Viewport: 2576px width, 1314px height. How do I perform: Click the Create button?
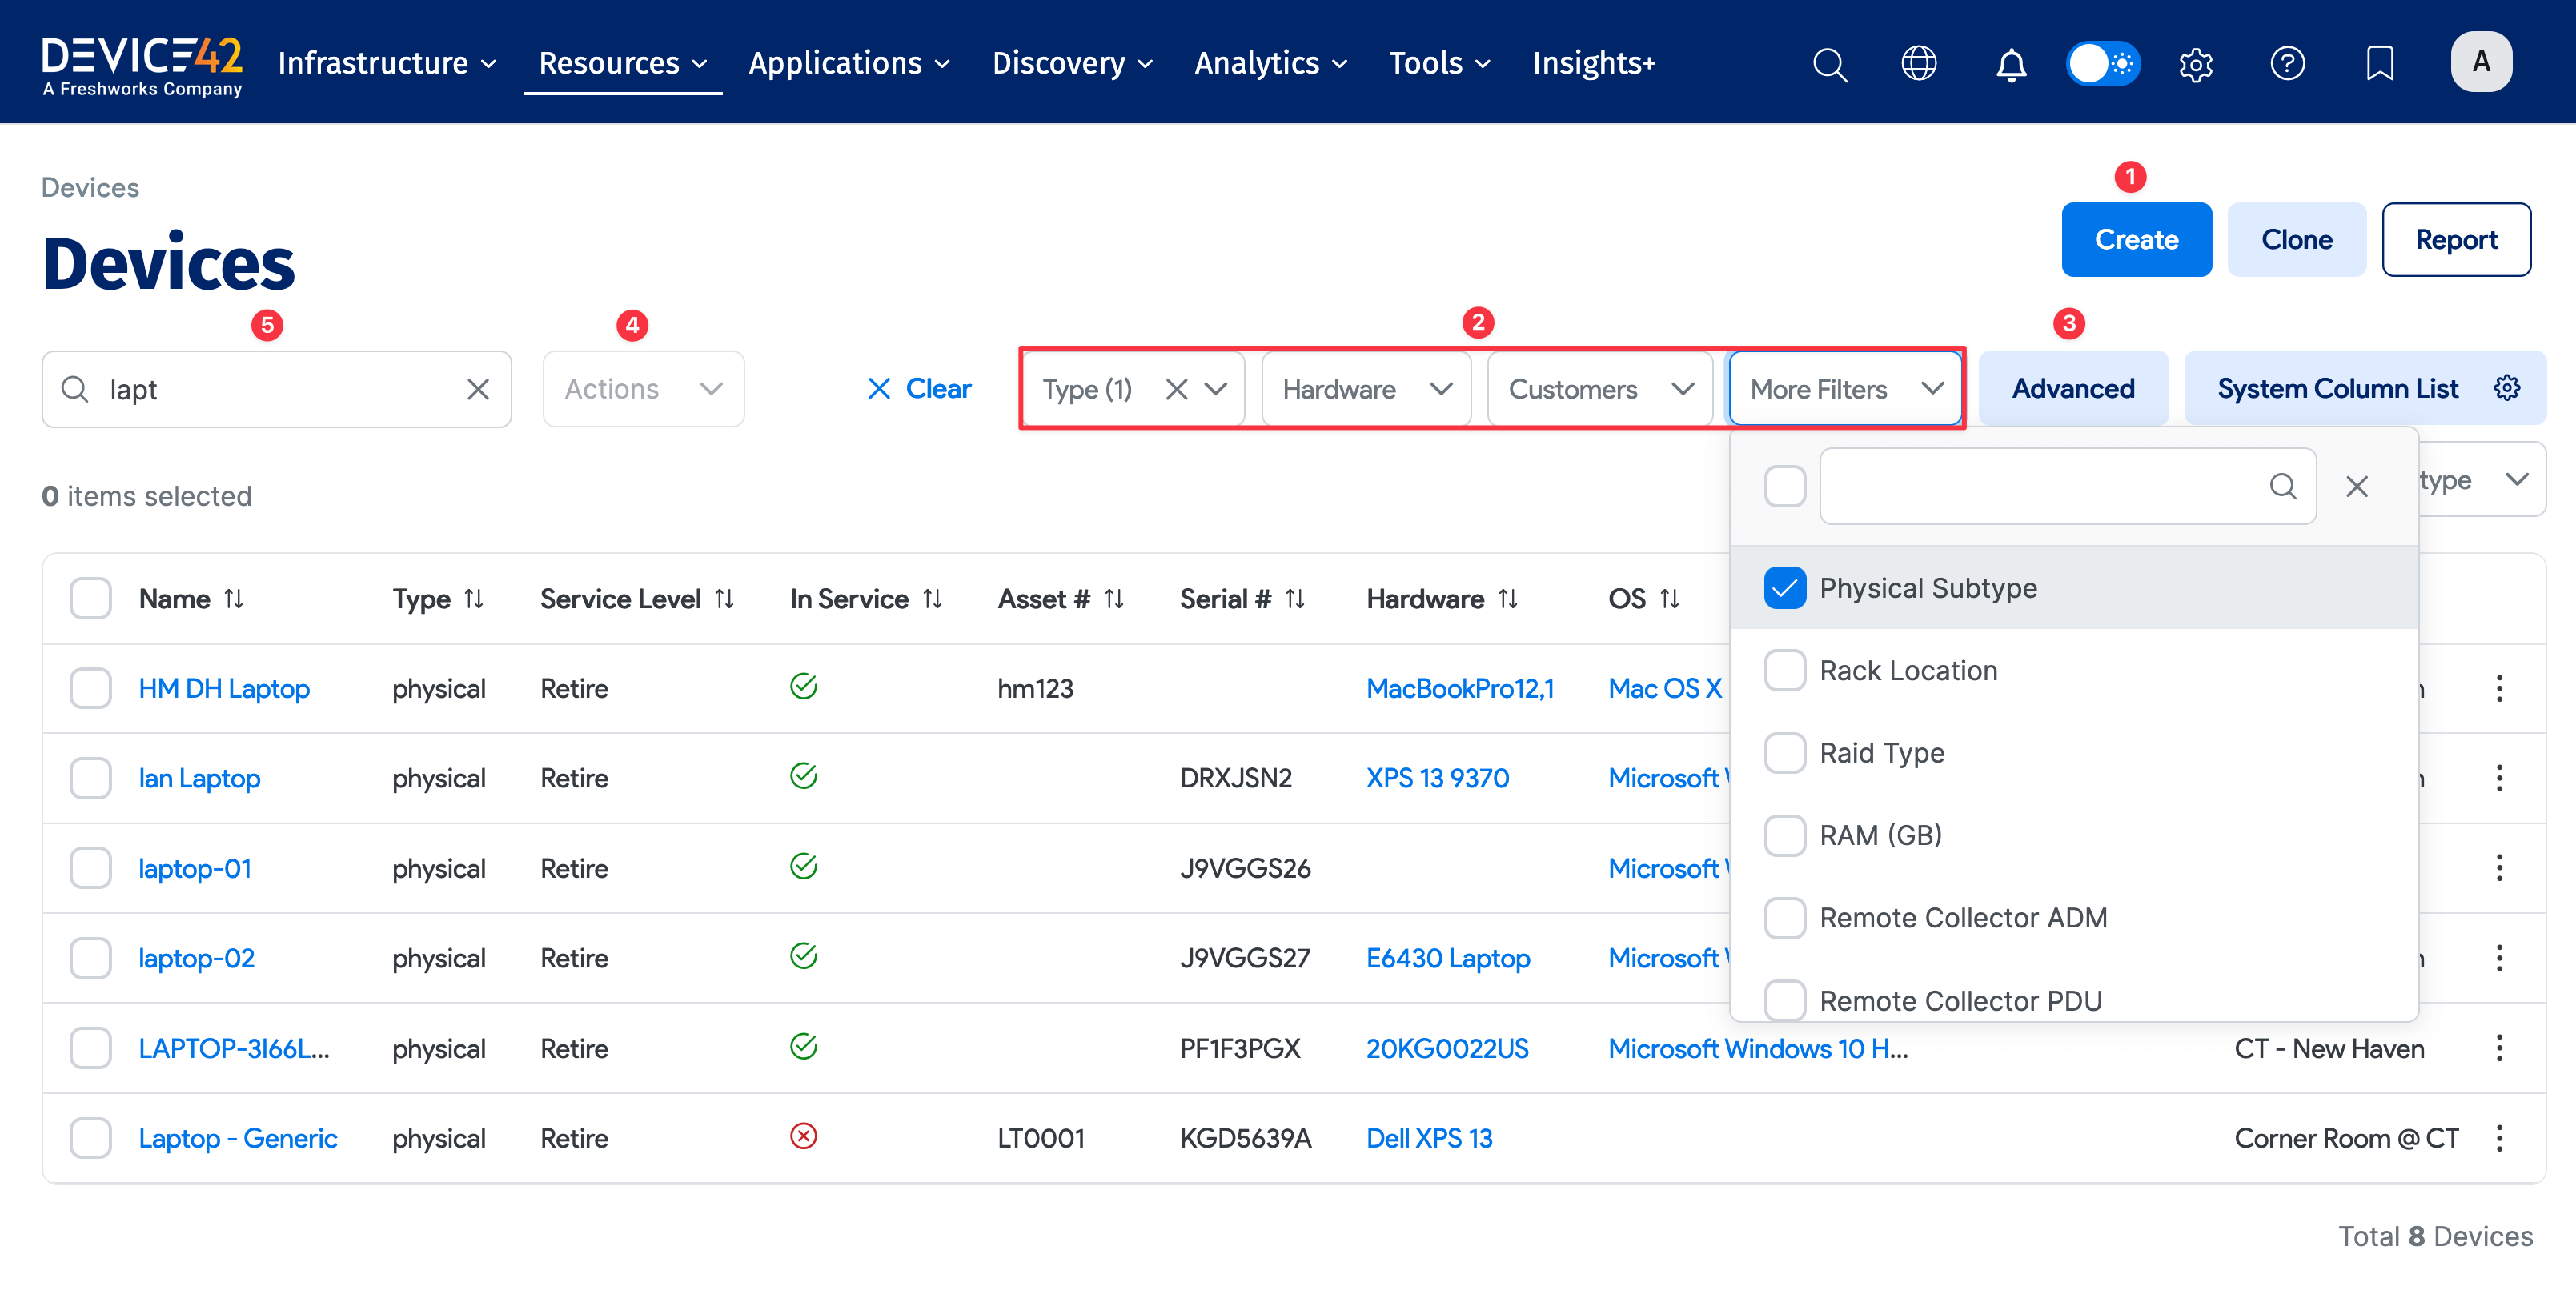coord(2136,239)
